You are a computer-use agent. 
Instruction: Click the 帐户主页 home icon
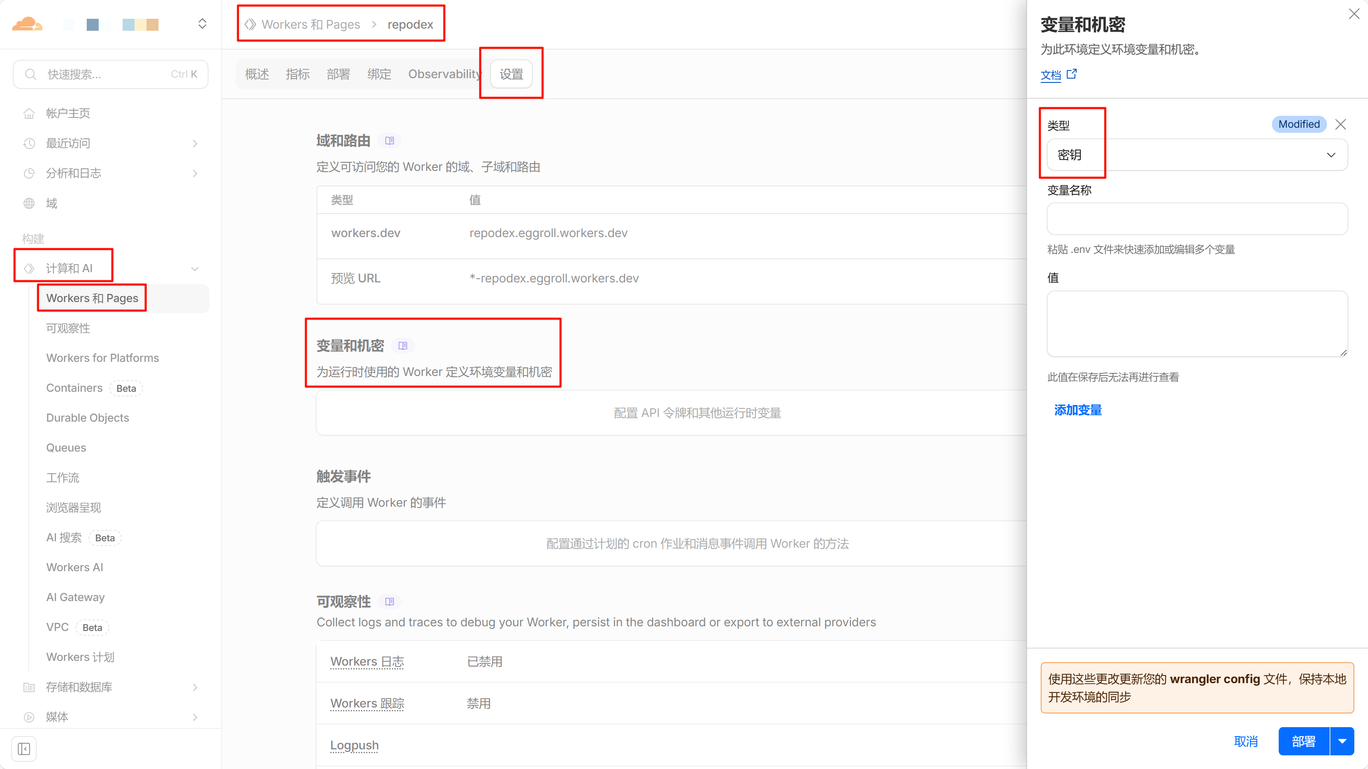point(29,113)
